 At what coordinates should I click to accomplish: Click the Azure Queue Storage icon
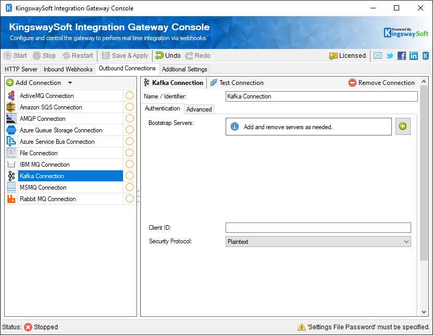pos(11,130)
